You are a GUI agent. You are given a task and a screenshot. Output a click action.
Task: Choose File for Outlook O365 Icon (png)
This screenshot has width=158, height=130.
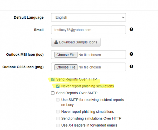click(66, 67)
